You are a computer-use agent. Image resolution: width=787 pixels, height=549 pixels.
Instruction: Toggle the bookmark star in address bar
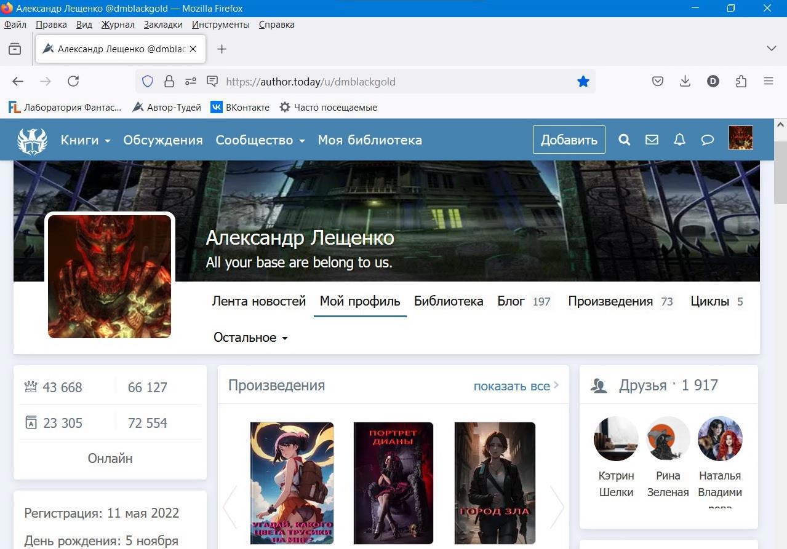tap(583, 81)
